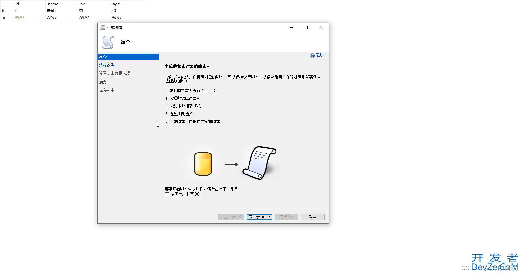Click the 上一步(P) button
Image resolution: width=522 pixels, height=274 pixels.
[231, 217]
